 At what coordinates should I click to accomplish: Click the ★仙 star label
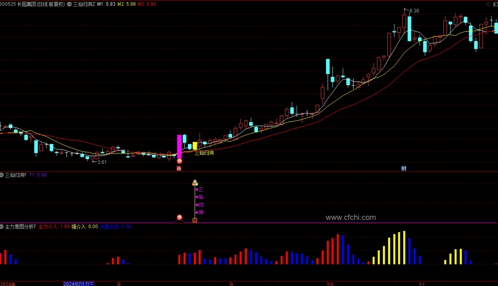tap(199, 197)
